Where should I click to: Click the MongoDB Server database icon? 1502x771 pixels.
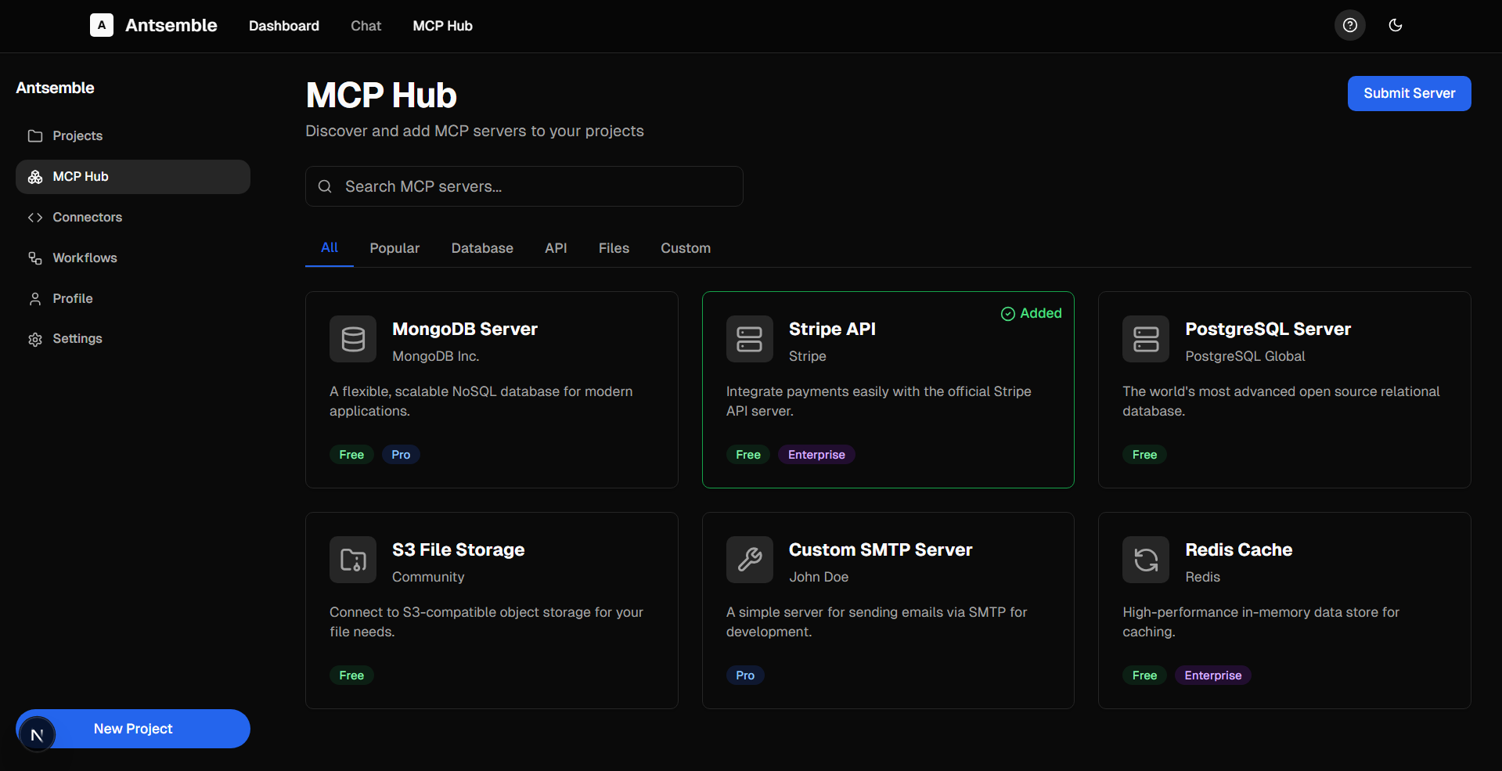click(353, 339)
